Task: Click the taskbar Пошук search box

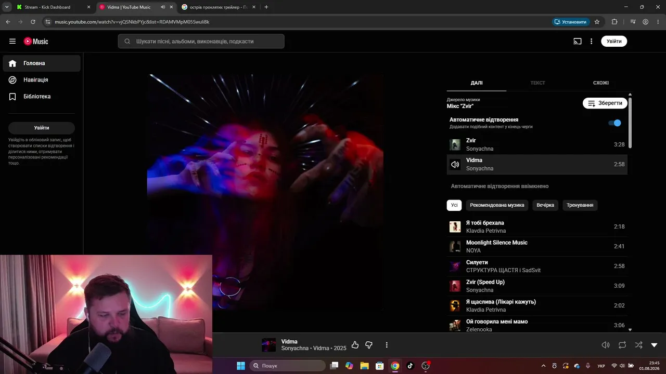Action: click(287, 366)
